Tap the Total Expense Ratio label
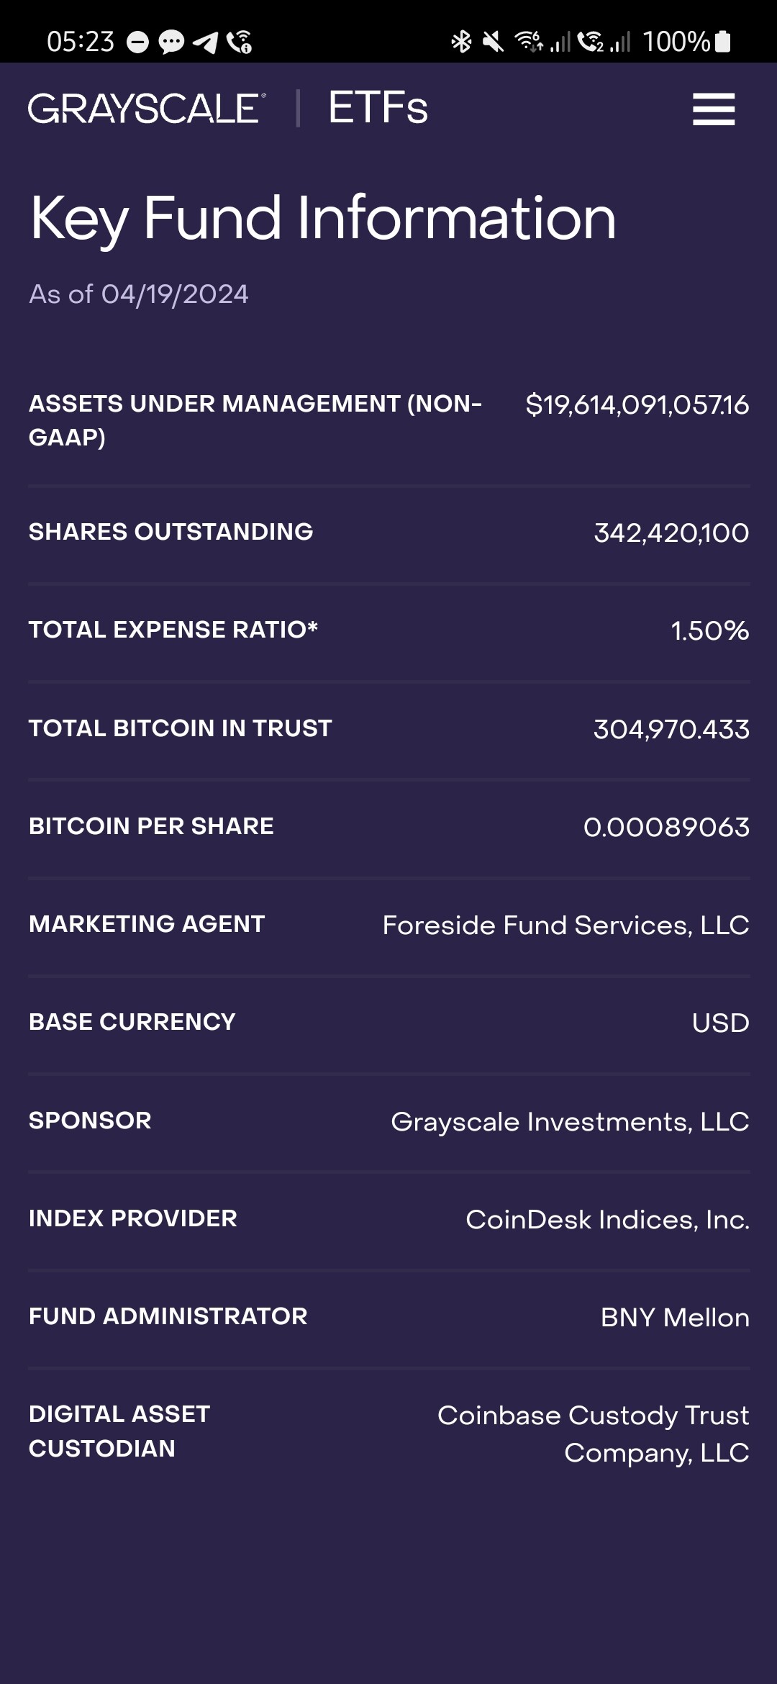The height and width of the screenshot is (1684, 777). pyautogui.click(x=173, y=630)
